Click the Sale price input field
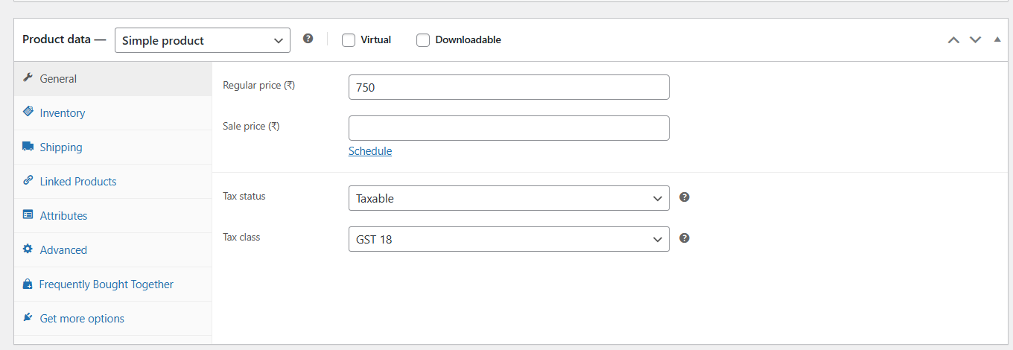Viewport: 1013px width, 350px height. click(509, 128)
